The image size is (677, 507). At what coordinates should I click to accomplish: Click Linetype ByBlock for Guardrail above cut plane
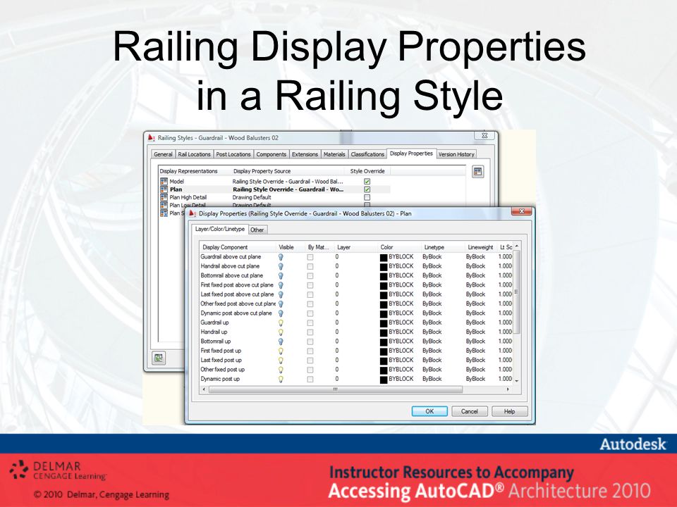[432, 257]
